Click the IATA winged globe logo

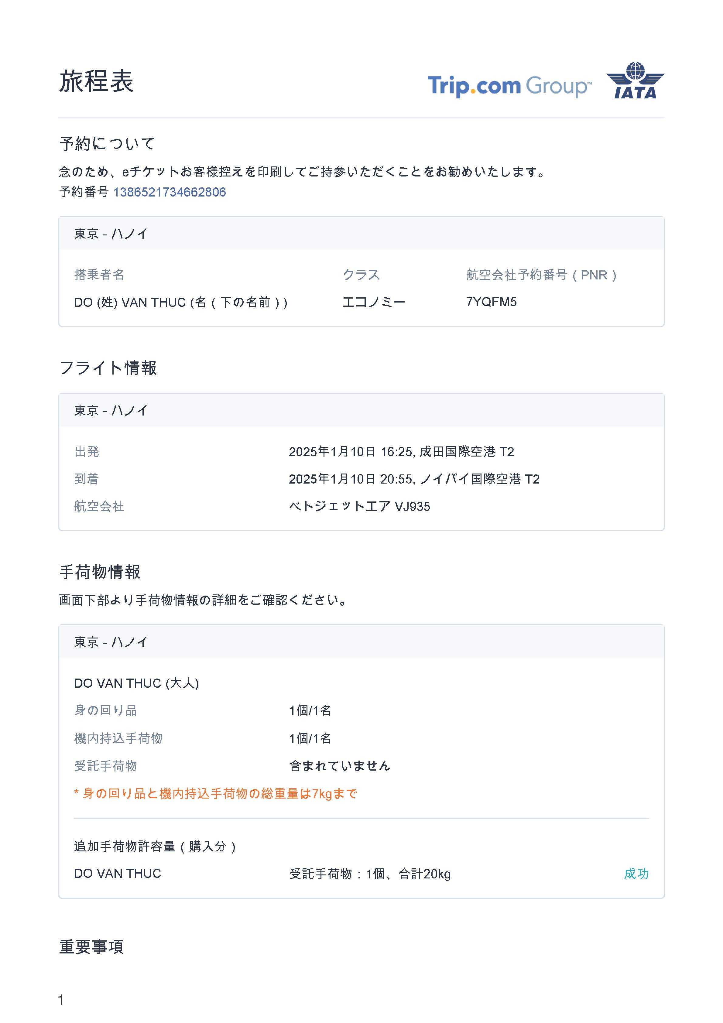pos(635,81)
